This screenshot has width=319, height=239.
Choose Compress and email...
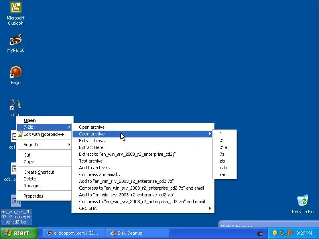coord(143,174)
